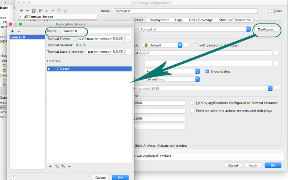The image size is (288, 180).
Task: Open the Tomcat 8 application server dropdown
Action: [195, 29]
